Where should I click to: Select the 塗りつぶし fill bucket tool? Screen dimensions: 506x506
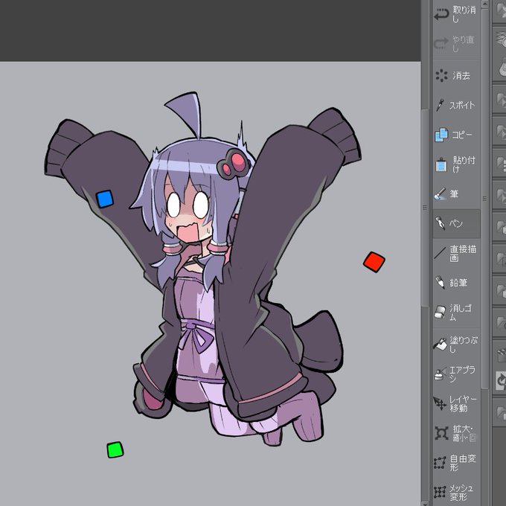(x=456, y=344)
